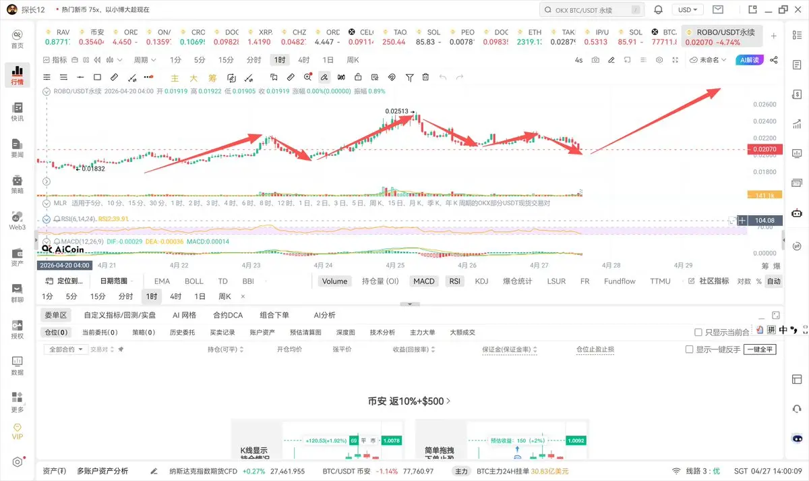Viewport: 809px width, 481px height.
Task: Collapse the MACD(12,26,9) pane expander
Action: coord(47,241)
